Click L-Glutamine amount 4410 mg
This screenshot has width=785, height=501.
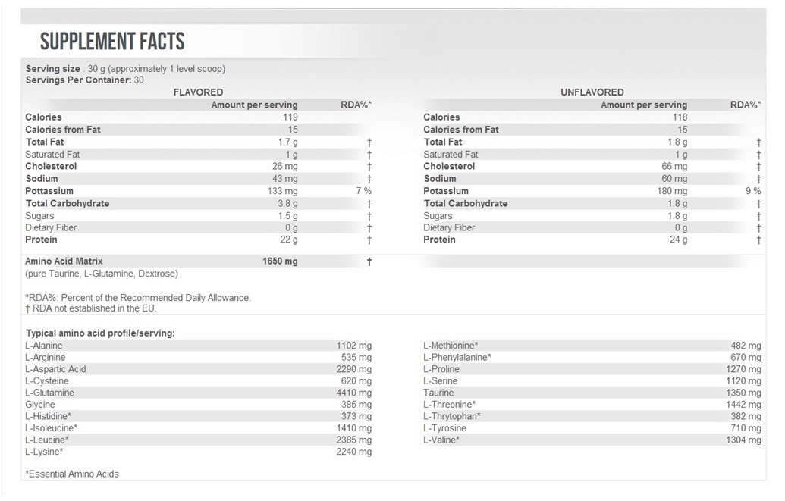click(354, 393)
